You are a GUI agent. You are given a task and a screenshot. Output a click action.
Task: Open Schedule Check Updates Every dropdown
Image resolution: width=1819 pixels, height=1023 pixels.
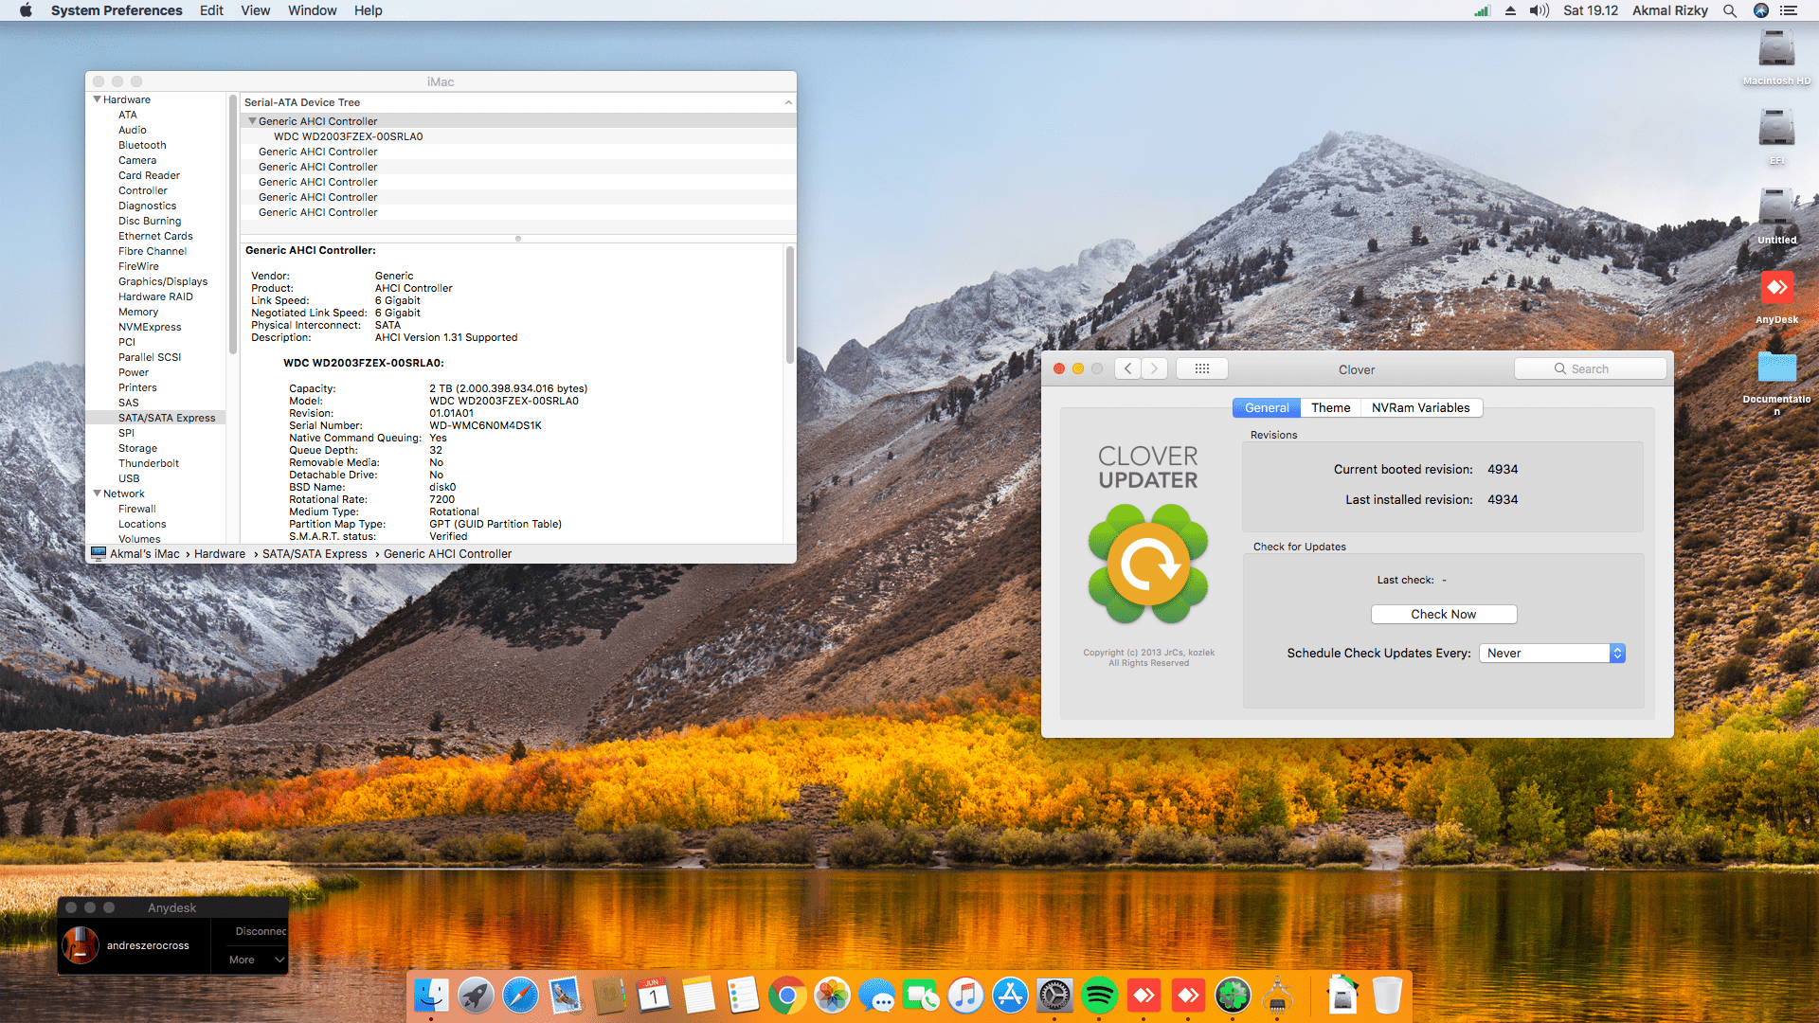tap(1552, 654)
